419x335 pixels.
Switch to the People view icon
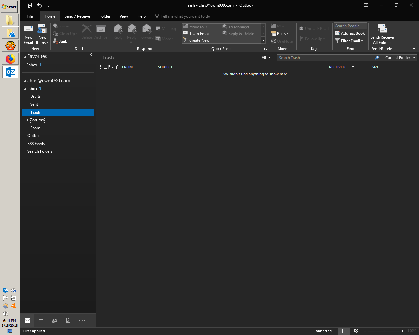pos(55,321)
